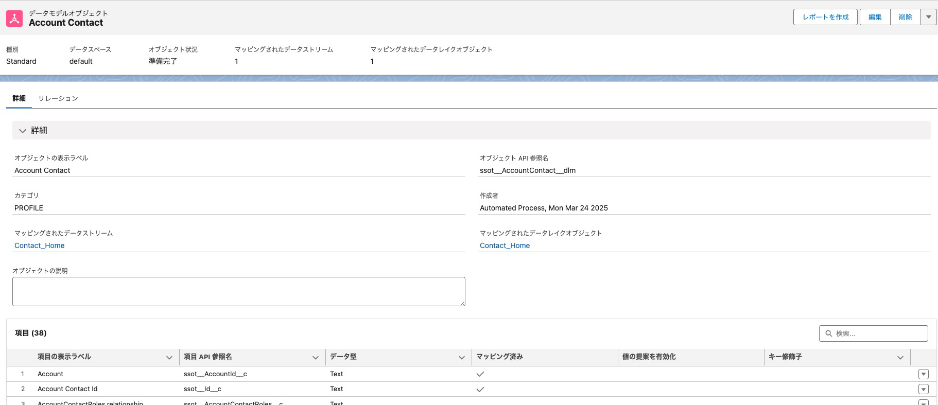Open the row actions menu for Account Contact Id
Screen dimensions: 938x405
[x=924, y=389]
